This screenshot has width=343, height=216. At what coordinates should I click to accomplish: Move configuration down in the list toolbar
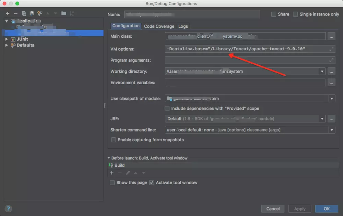[56, 14]
